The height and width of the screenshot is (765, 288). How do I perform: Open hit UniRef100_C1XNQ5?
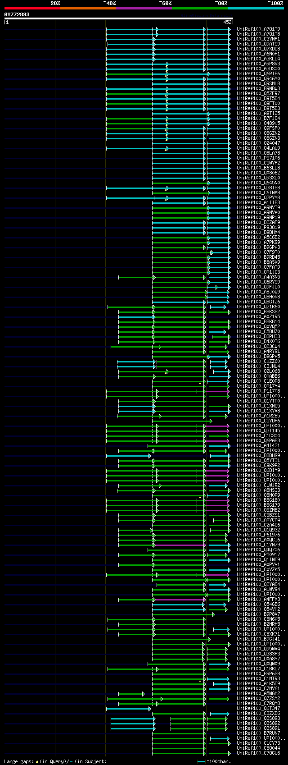point(258,406)
